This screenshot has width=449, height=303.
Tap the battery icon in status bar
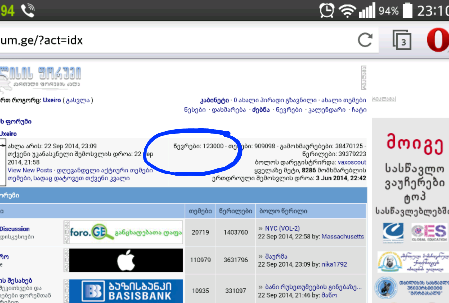(408, 10)
